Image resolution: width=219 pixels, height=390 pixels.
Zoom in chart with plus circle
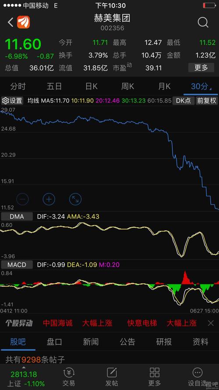tap(49, 199)
